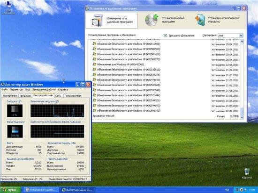Open 'Установка новых программ' CD icon
258x193 pixels.
click(x=152, y=20)
